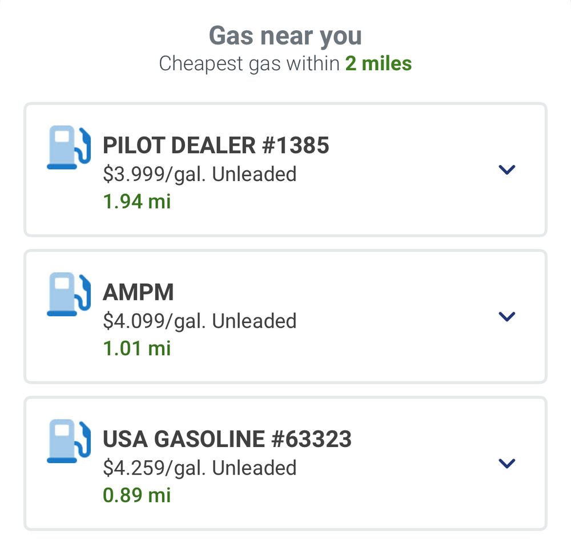
Task: Click the Cheapest gas within subtitle text
Action: click(250, 64)
